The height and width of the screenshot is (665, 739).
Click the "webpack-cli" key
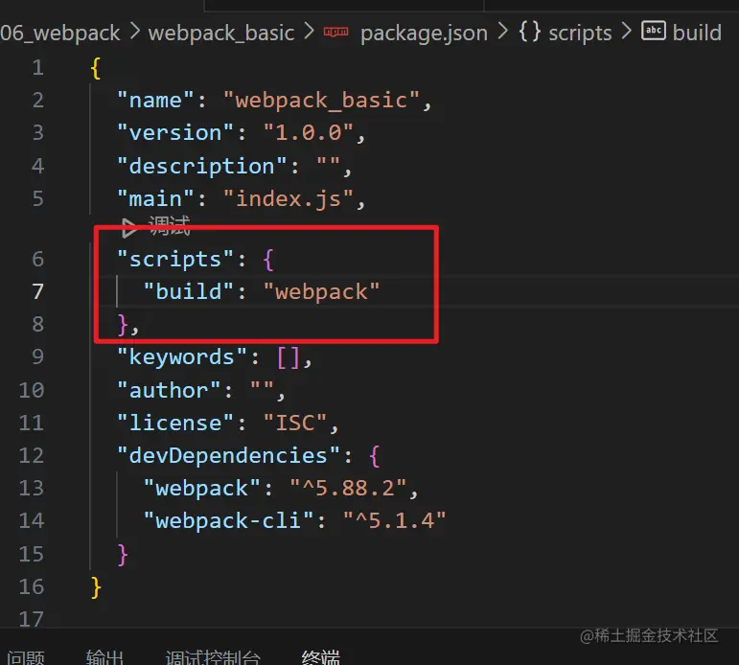point(228,521)
